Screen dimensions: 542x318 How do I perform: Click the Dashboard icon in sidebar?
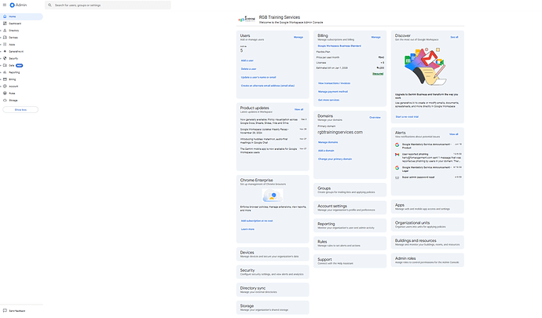pyautogui.click(x=5, y=23)
